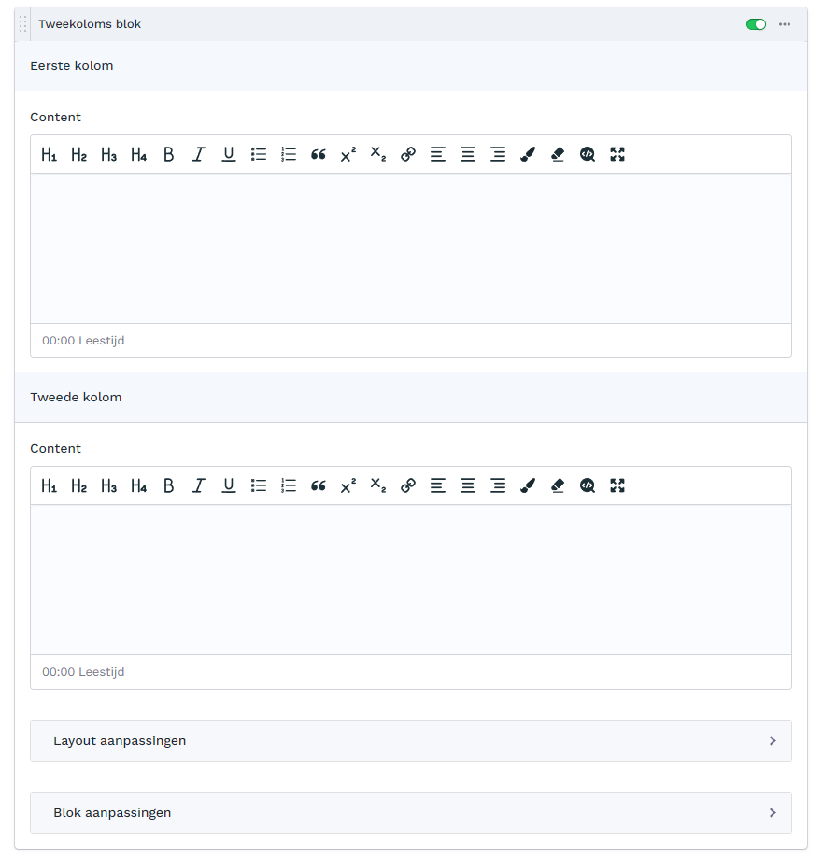This screenshot has width=823, height=857.
Task: Click paintbrush format icon in first column editor
Action: [528, 155]
